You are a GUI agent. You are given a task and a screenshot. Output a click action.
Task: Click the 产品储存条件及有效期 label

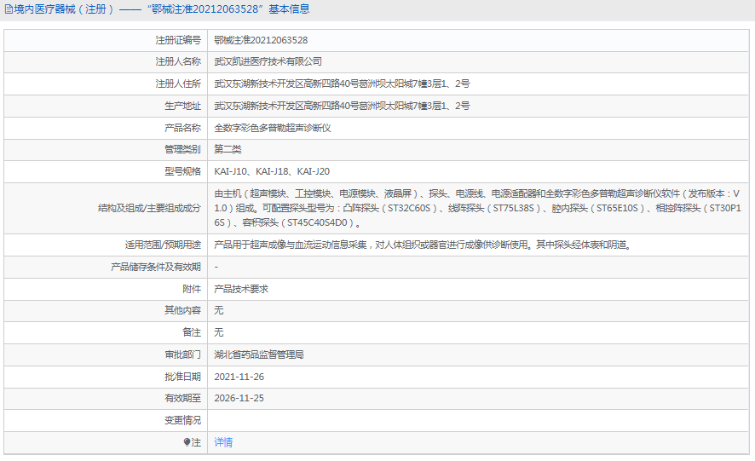156,267
